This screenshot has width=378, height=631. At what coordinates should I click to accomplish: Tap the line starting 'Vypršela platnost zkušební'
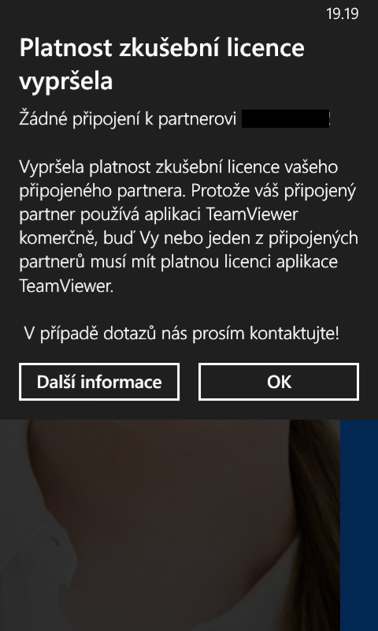(x=178, y=167)
